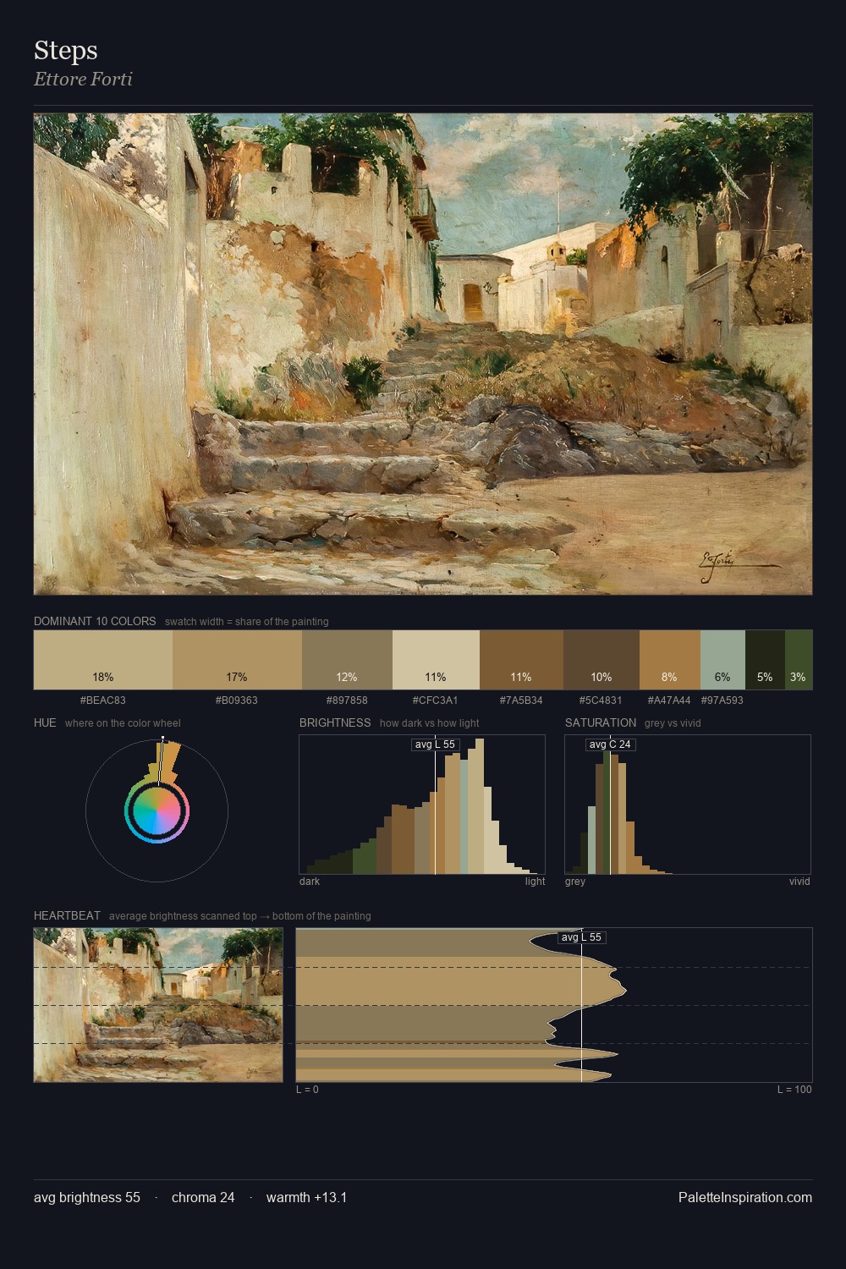Click the heartbeat brightness profile chart
846x1269 pixels.
pos(554,1005)
